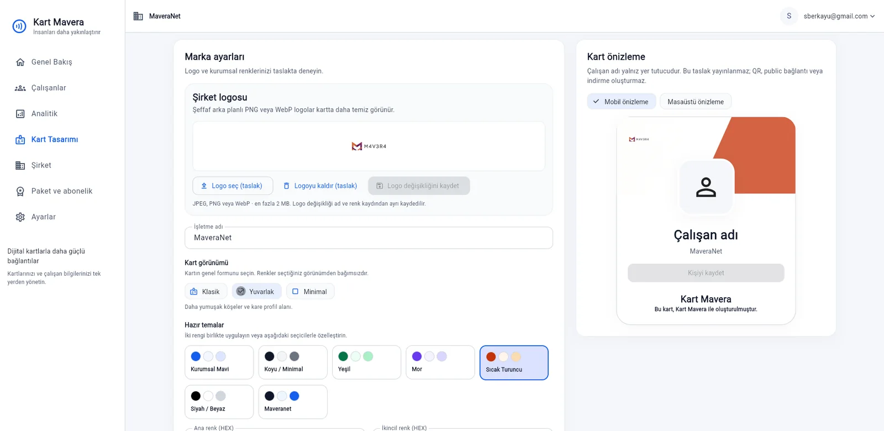Click the person placeholder in card preview

point(706,187)
